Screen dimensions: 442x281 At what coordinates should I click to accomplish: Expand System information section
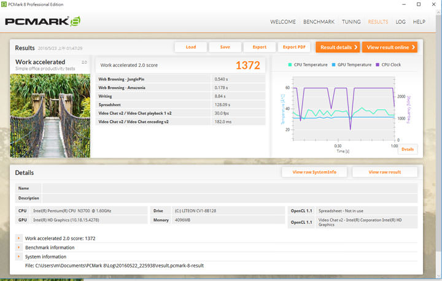point(19,256)
